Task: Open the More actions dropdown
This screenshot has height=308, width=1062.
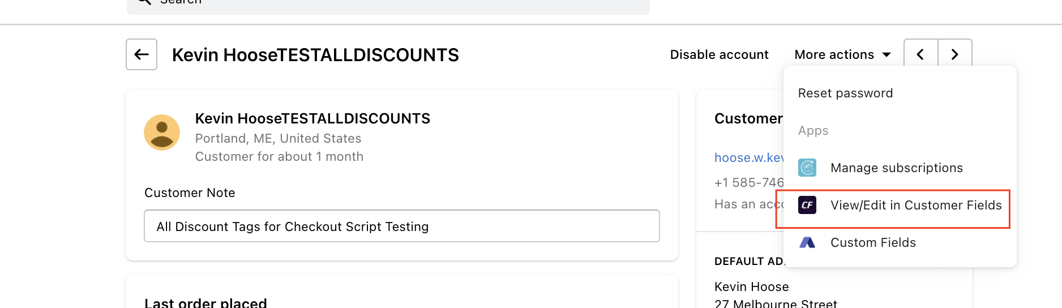Action: coord(834,54)
